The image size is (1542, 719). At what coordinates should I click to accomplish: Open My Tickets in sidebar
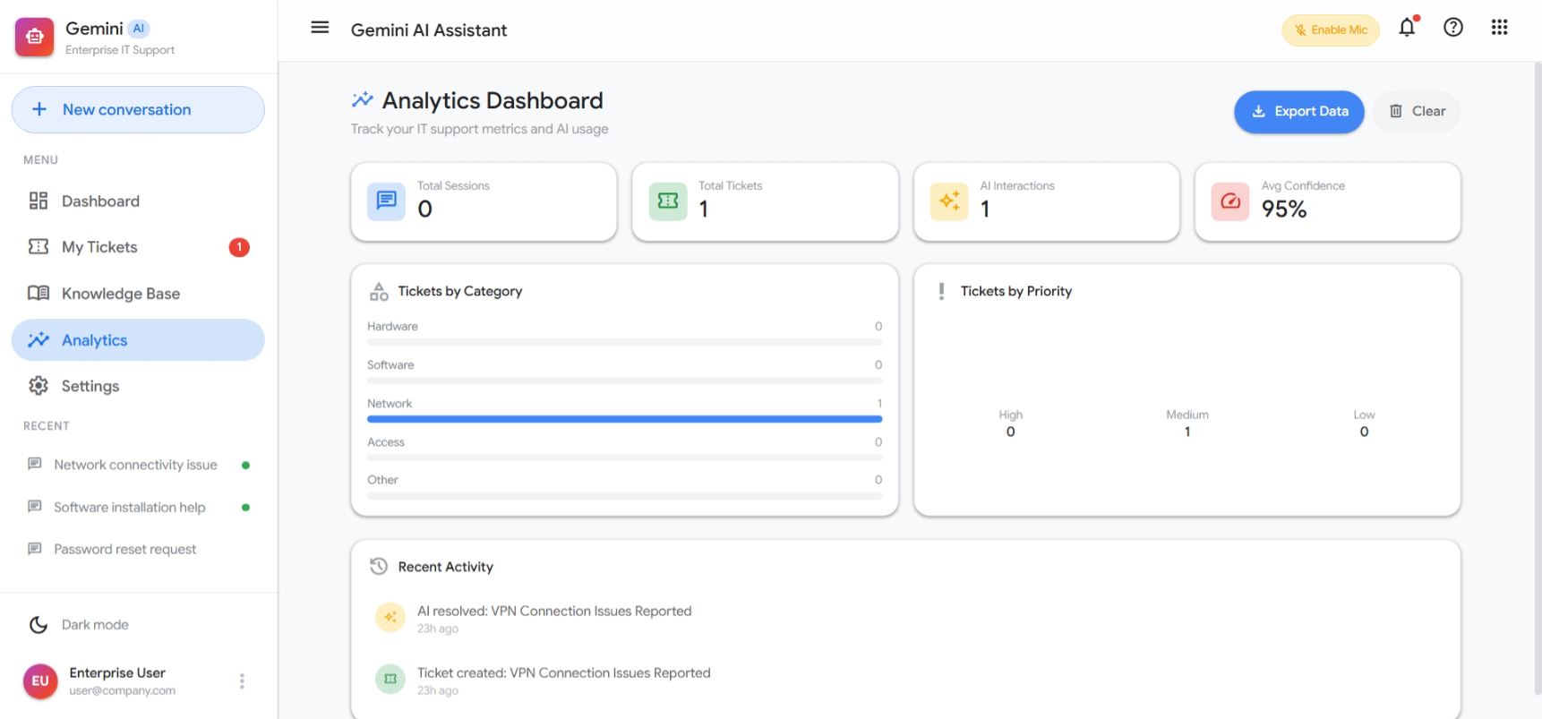point(138,247)
